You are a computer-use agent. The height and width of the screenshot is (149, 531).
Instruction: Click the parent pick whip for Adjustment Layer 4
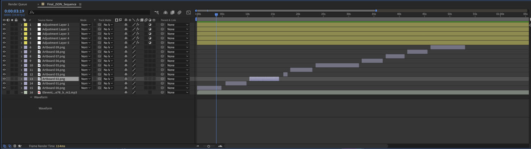[162, 38]
